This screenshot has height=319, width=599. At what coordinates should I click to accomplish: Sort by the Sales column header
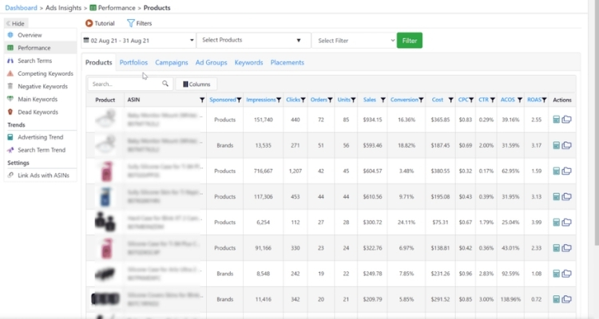[x=370, y=100]
